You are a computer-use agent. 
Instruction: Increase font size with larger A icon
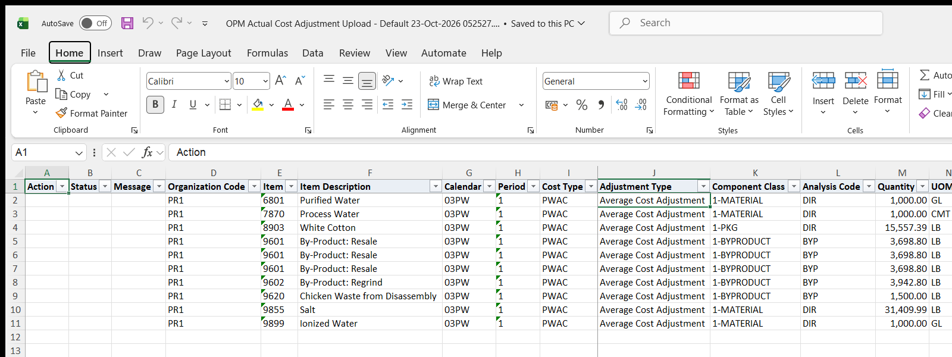281,81
